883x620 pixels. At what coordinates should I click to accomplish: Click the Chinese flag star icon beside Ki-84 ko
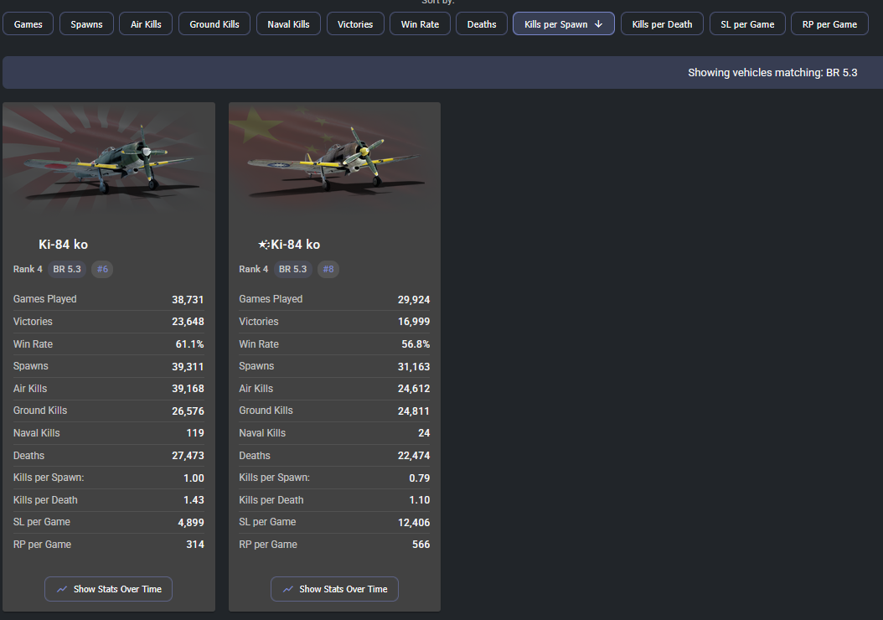264,245
